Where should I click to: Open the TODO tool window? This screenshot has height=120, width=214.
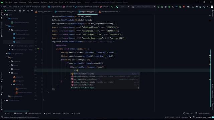8,113
